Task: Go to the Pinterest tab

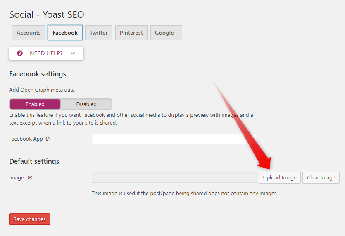Action: coord(131,33)
